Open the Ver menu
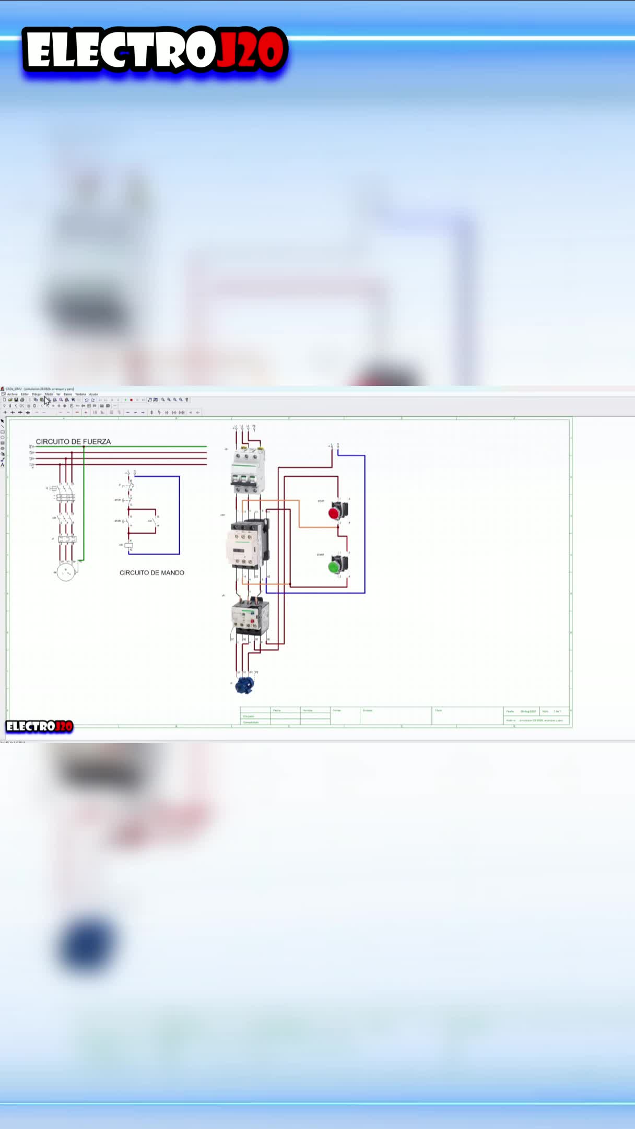635x1129 pixels. [58, 394]
